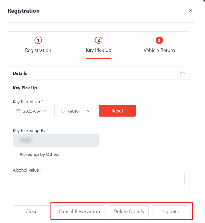
Task: Click inside the Alcohol Value input field
Action: pos(98,179)
